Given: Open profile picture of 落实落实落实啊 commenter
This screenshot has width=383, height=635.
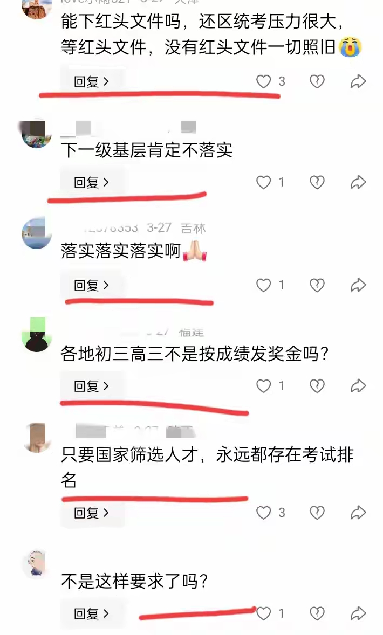Looking at the screenshot, I should (37, 233).
